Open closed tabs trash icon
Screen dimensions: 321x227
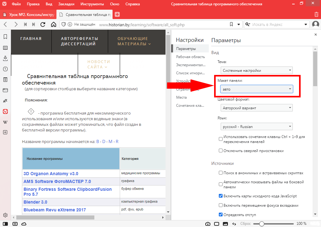(x=316, y=14)
